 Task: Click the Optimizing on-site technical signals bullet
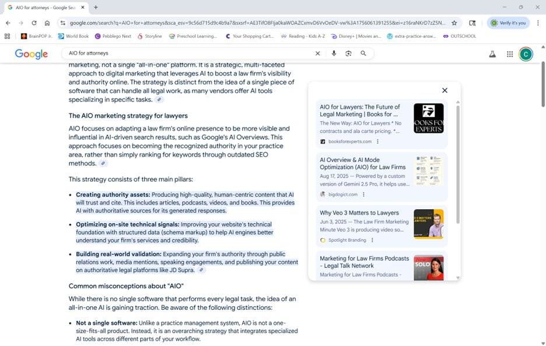(x=174, y=232)
